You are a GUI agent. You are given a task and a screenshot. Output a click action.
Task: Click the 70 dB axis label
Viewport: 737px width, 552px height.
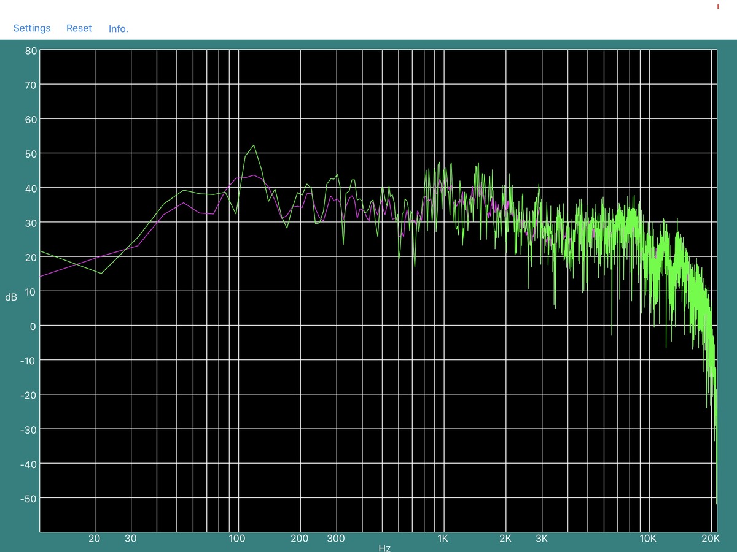31,85
